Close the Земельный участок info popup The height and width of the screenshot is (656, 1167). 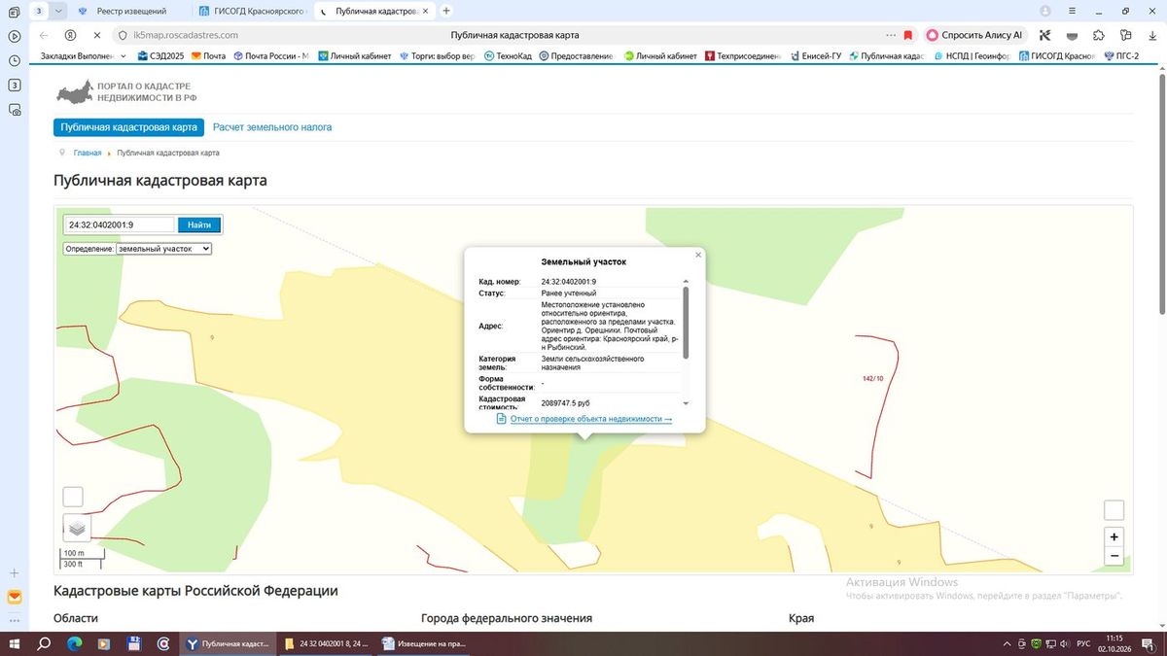(698, 255)
